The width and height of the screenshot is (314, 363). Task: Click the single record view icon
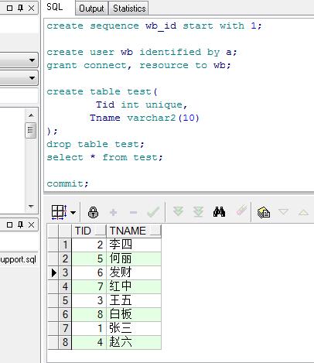pos(264,213)
